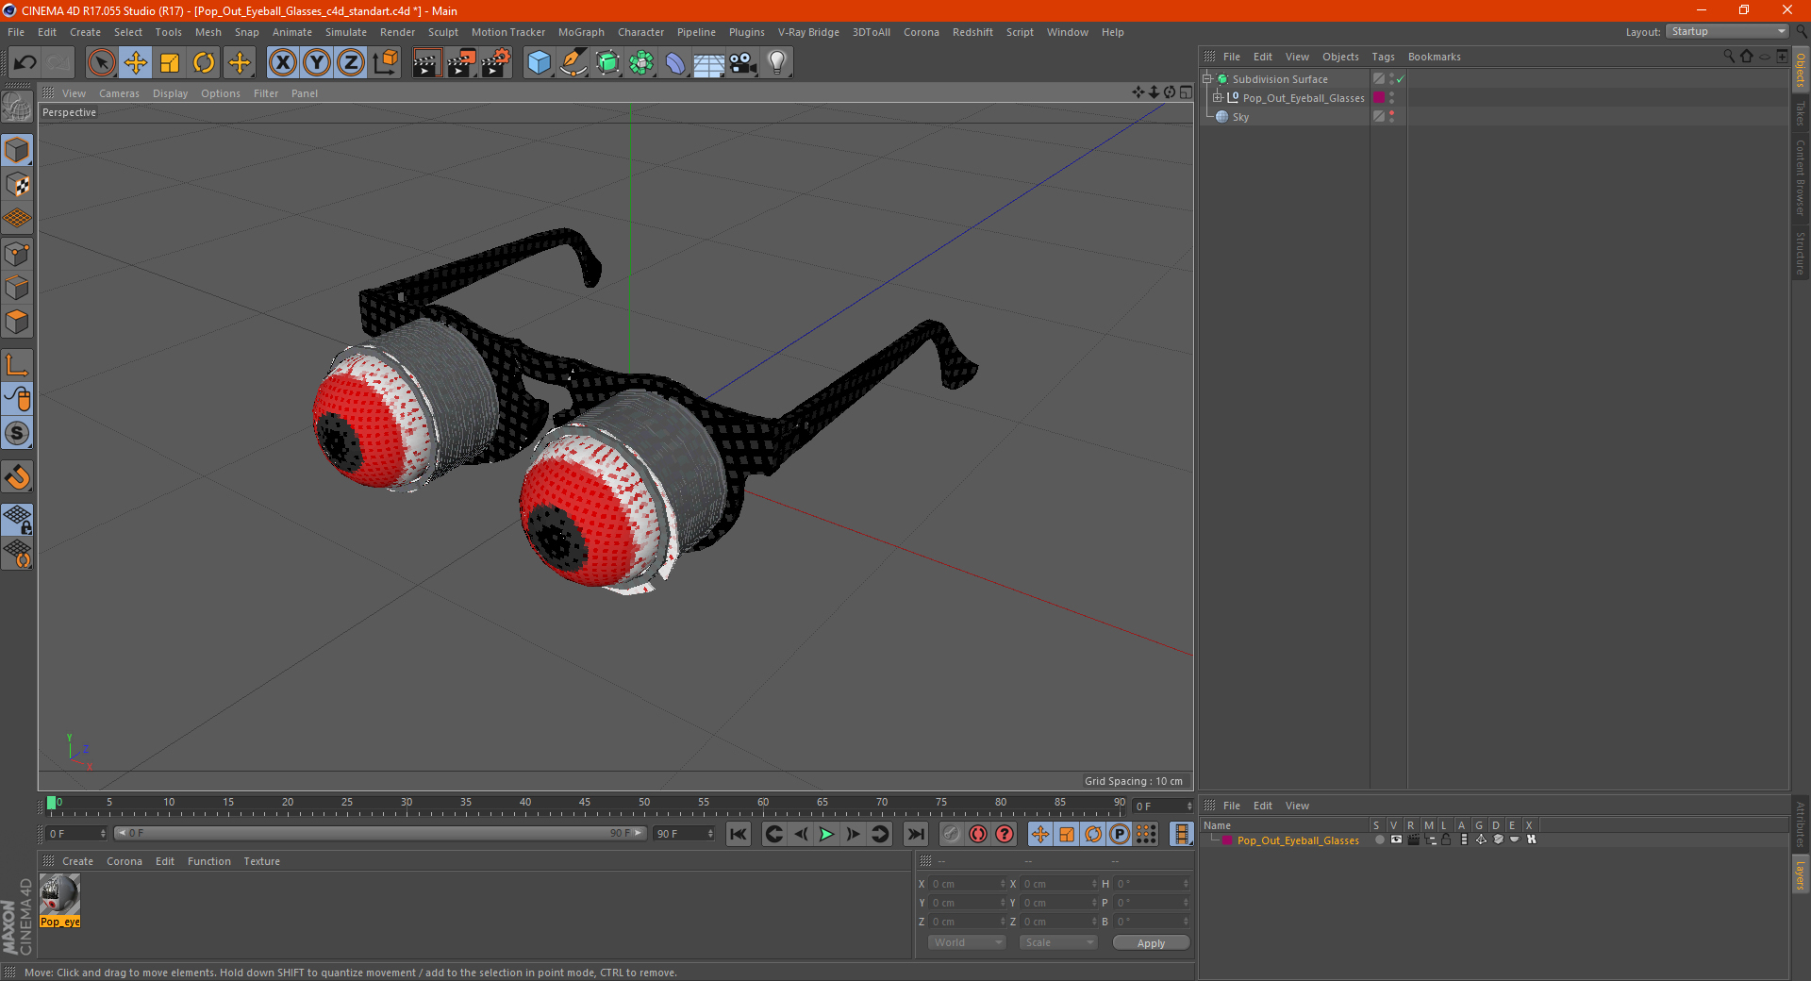Open the Structure side tab
The image size is (1811, 981).
pyautogui.click(x=1801, y=254)
